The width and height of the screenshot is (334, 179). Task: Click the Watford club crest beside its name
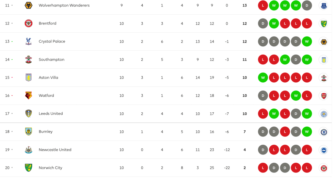click(29, 95)
